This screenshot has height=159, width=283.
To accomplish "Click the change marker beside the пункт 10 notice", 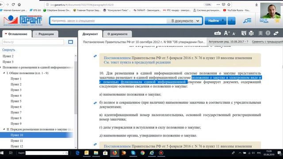I will coord(95,56).
